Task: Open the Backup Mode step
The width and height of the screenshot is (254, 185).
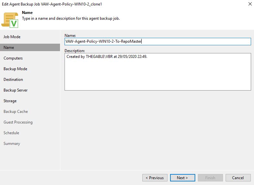Action: click(x=15, y=69)
